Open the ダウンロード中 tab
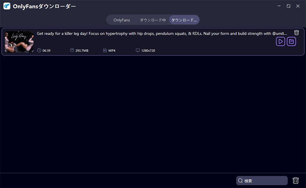 point(153,20)
